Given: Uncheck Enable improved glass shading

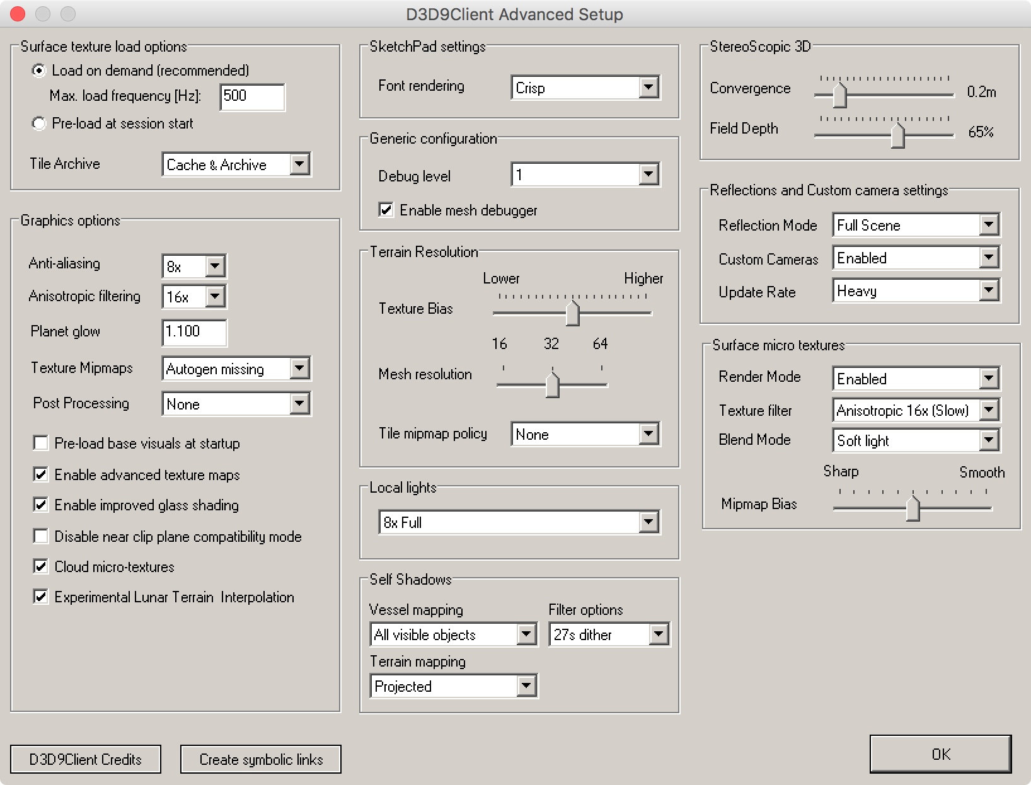Looking at the screenshot, I should 40,505.
